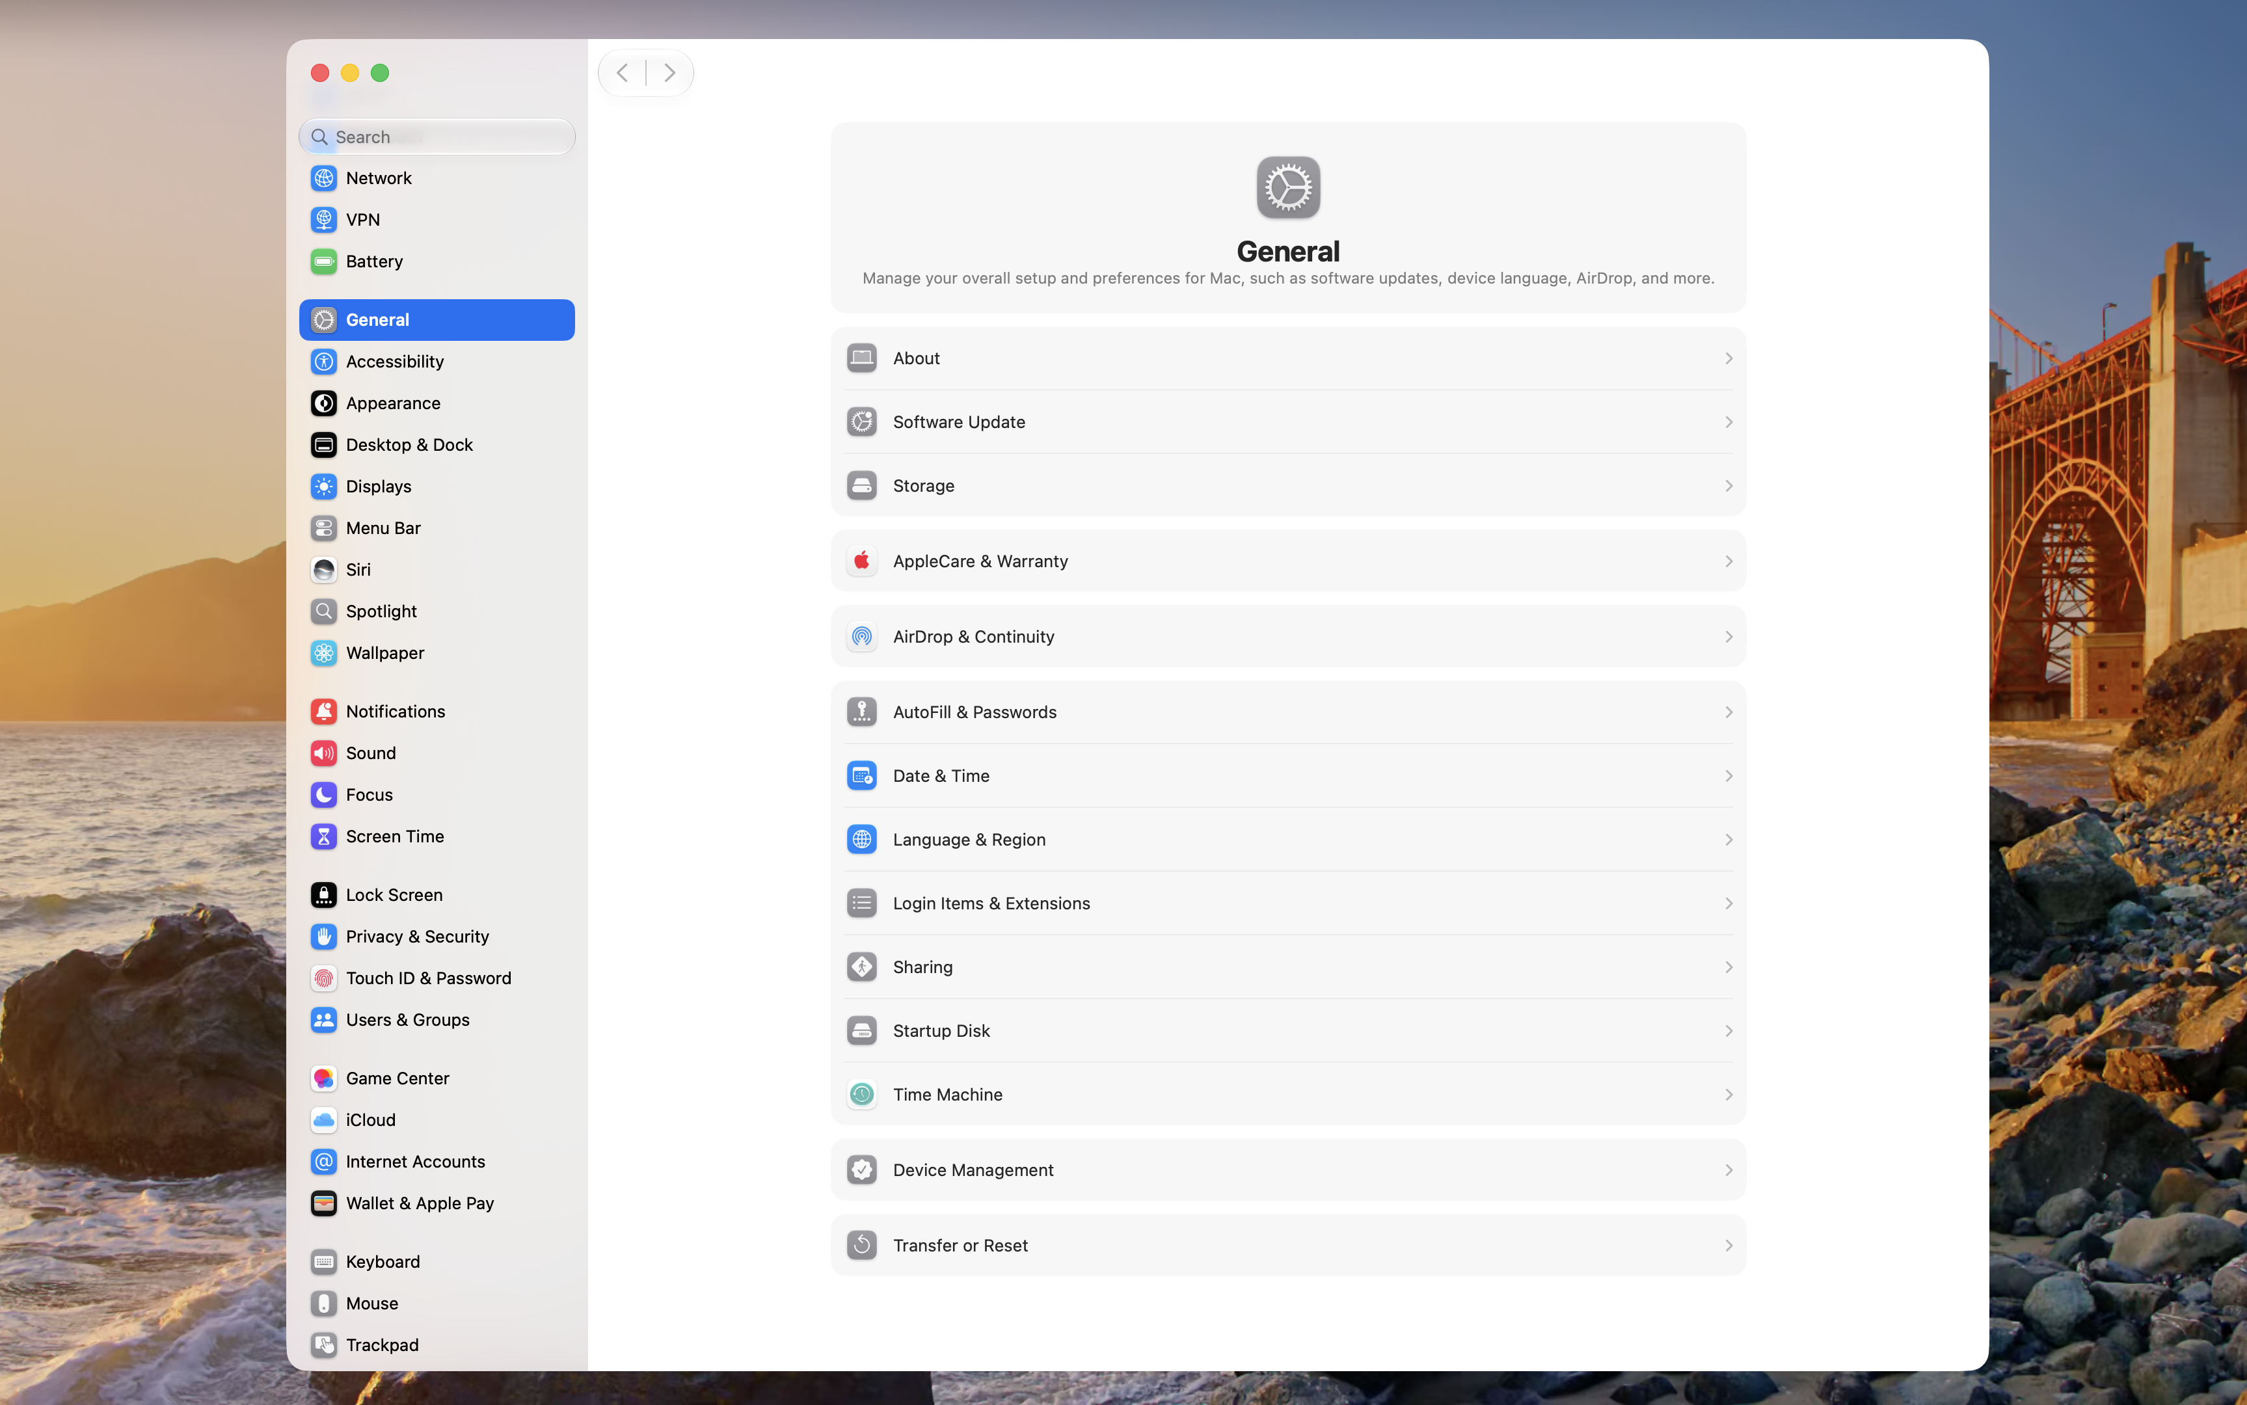Image resolution: width=2247 pixels, height=1405 pixels.
Task: Expand the Language & Region chevron
Action: coord(1729,840)
